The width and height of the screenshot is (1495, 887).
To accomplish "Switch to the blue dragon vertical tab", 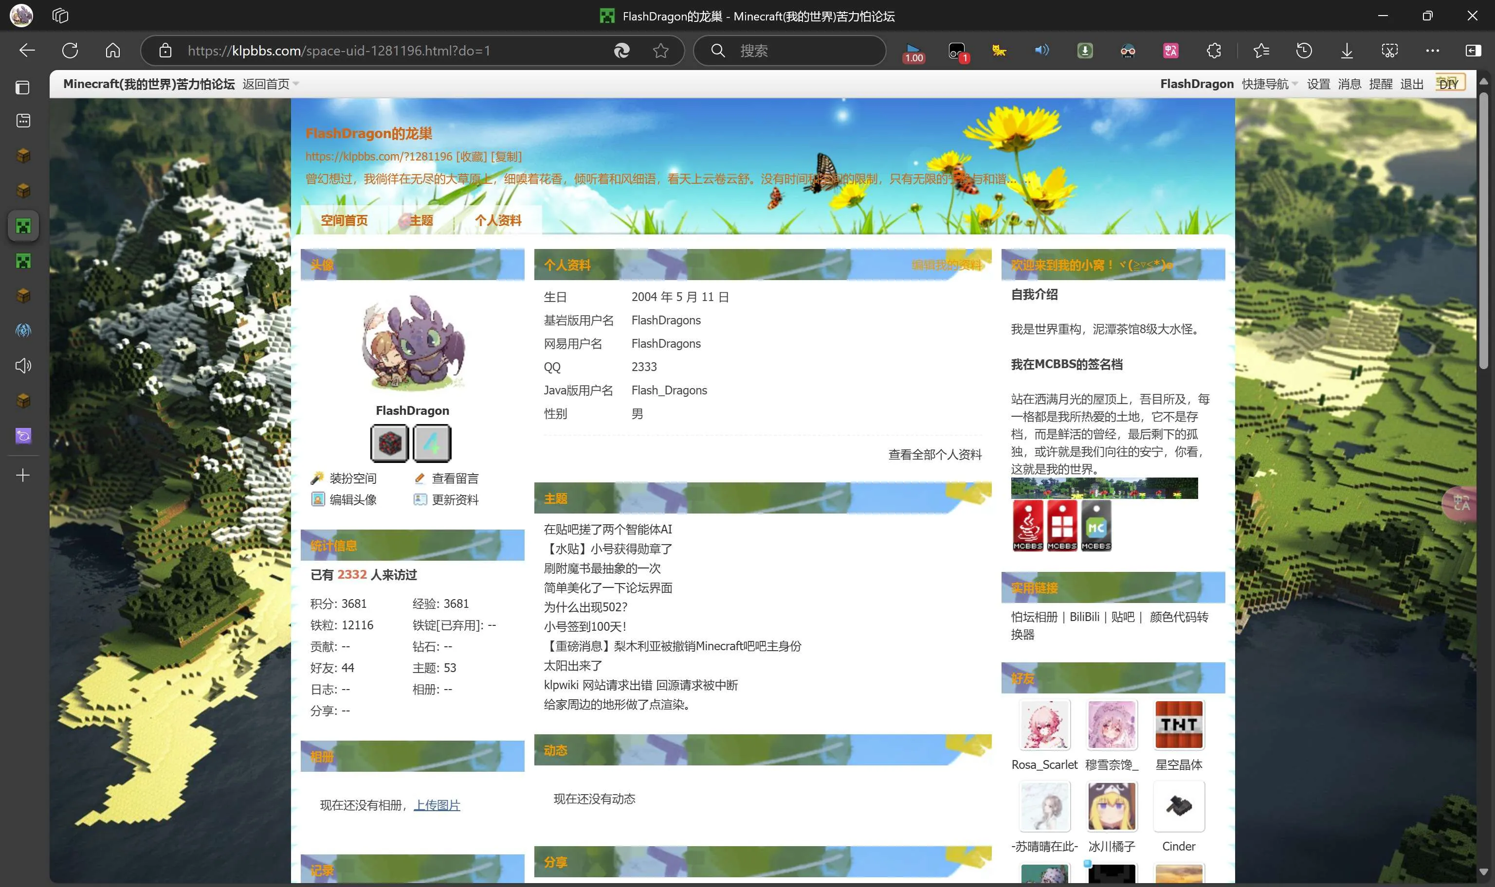I will [x=23, y=331].
